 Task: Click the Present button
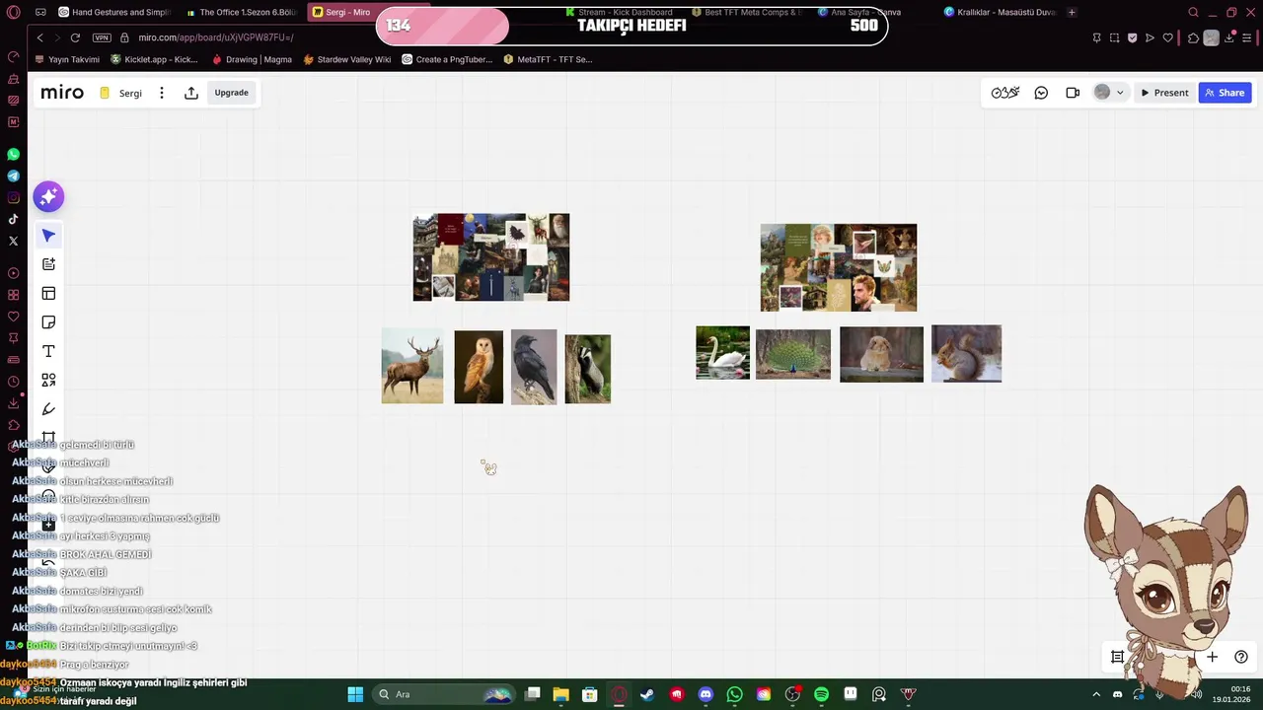(x=1164, y=93)
